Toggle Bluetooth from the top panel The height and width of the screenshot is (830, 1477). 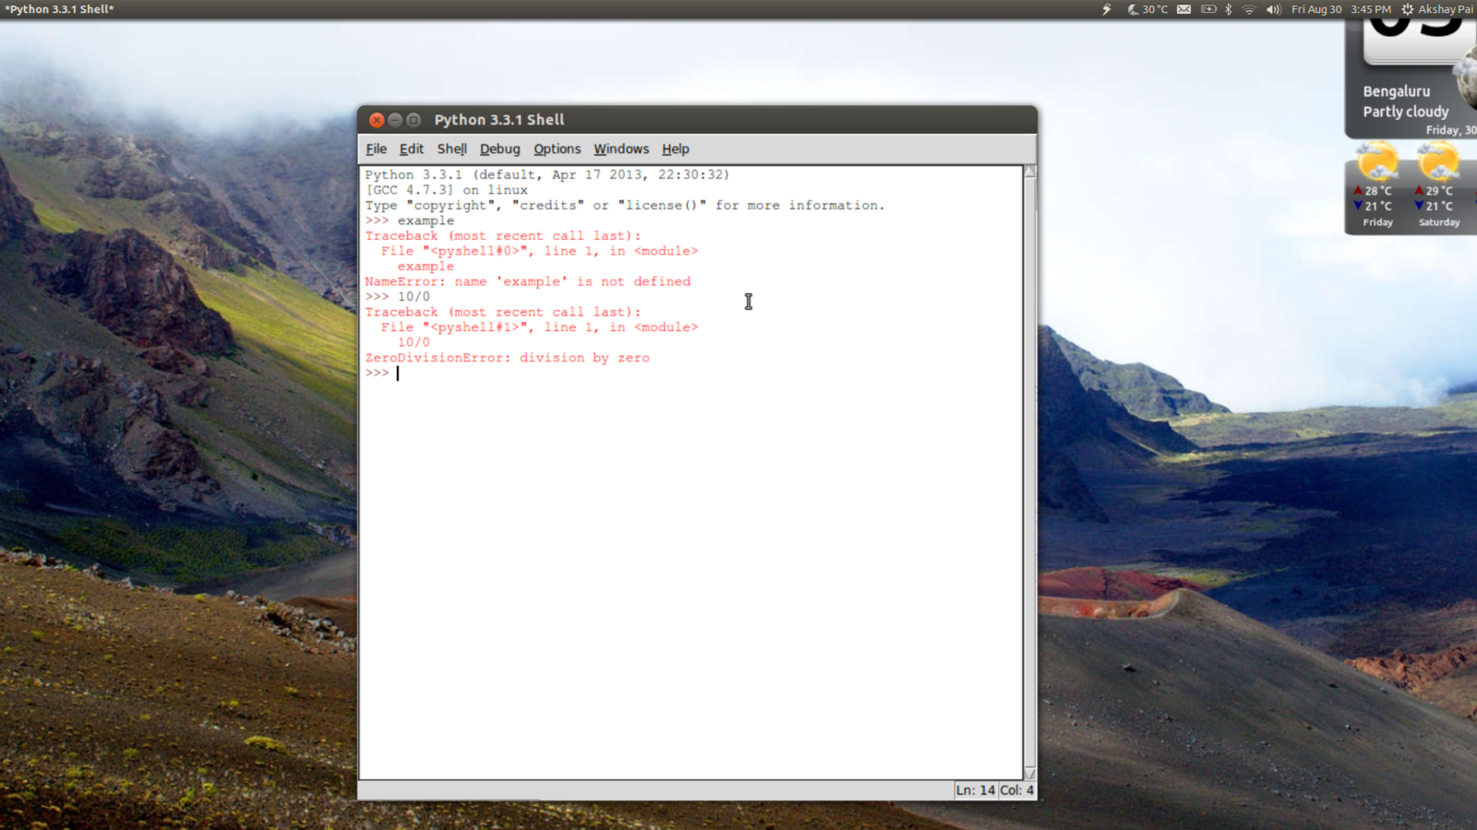pos(1230,8)
